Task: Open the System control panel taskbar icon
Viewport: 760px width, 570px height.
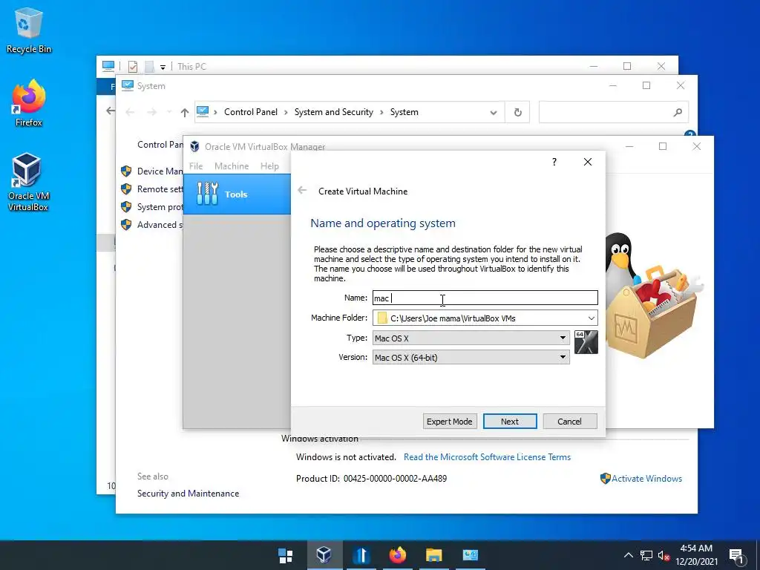Action: [470, 555]
